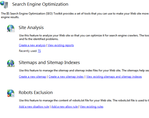Screen dimensions: 149x118
Task: Open View existing reports
Action: 61,45
